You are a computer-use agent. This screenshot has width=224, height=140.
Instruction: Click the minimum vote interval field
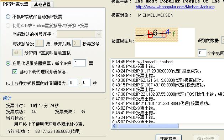pyautogui.click(x=73, y=82)
